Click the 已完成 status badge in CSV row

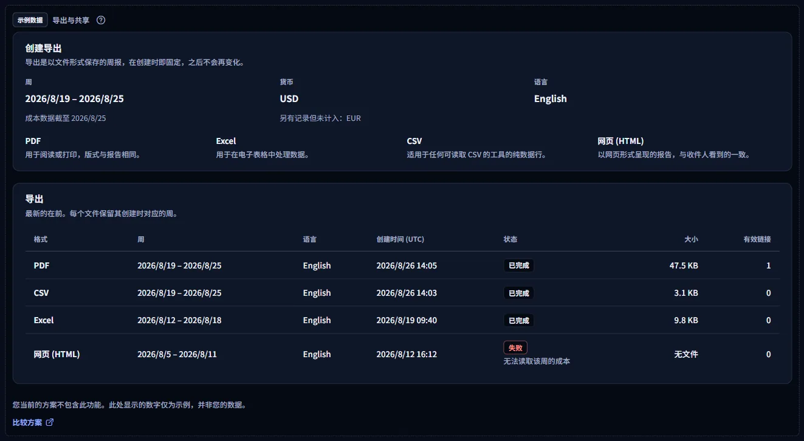click(x=519, y=293)
